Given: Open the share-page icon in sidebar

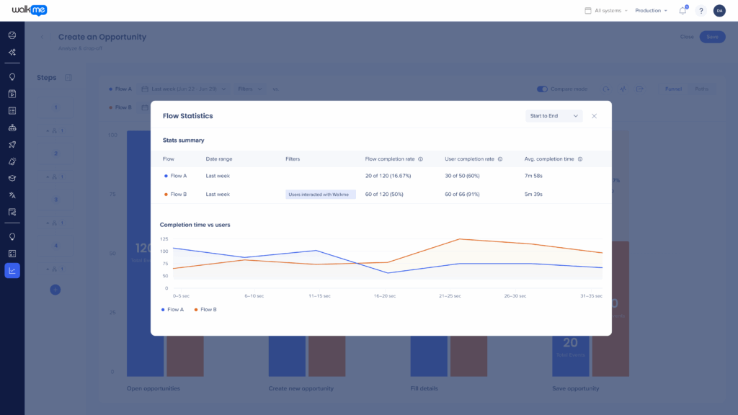Looking at the screenshot, I should click(x=12, y=213).
